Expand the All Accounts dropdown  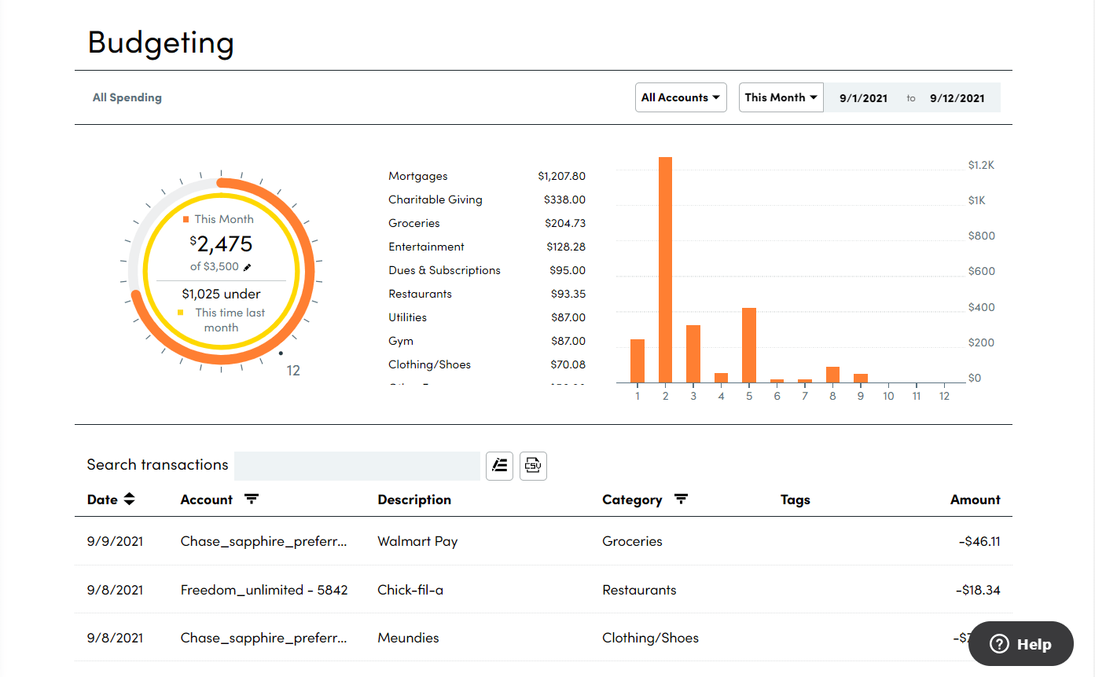(x=680, y=97)
